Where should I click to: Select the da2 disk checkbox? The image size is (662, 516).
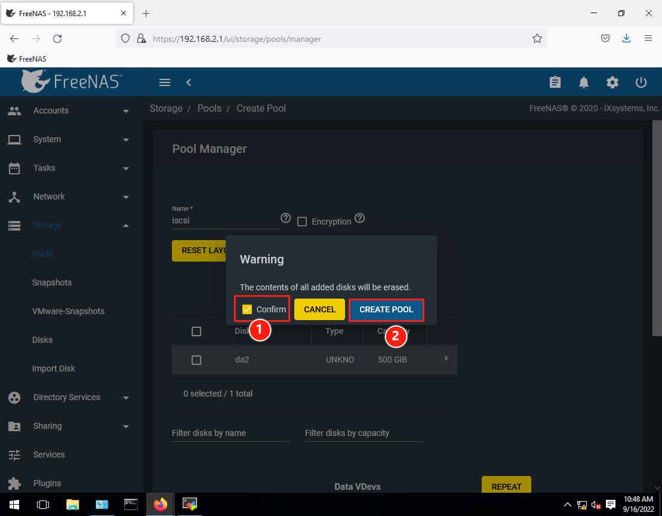196,360
